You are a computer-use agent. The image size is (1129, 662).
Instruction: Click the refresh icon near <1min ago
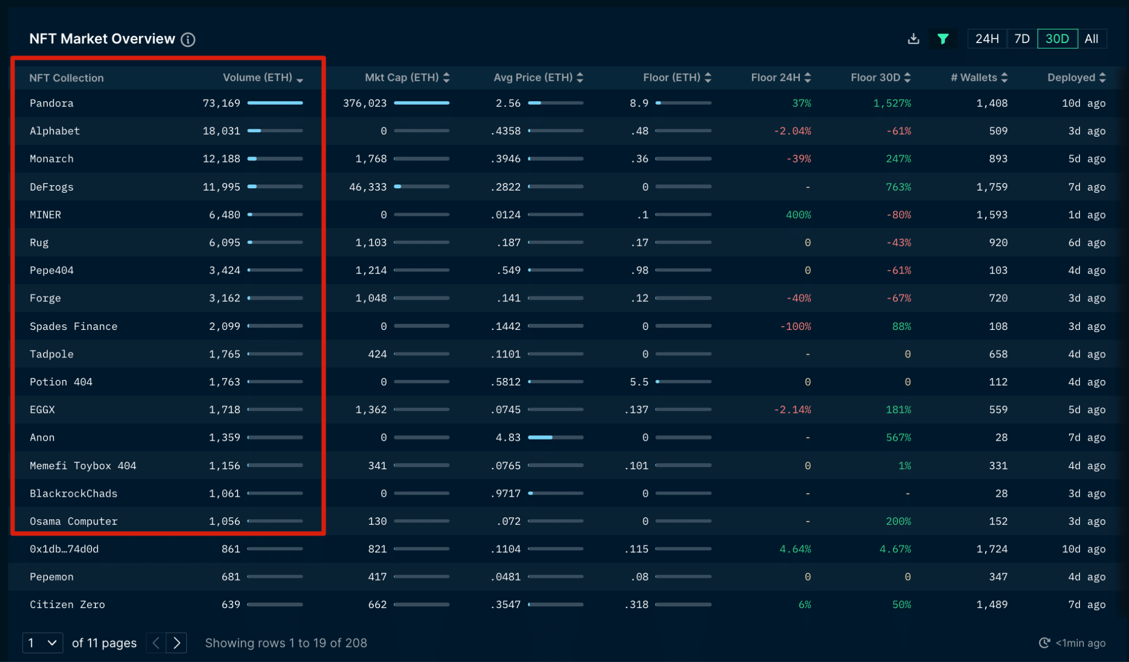pyautogui.click(x=1044, y=643)
